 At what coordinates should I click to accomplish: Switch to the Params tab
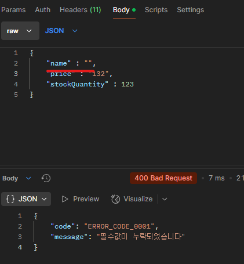click(13, 10)
